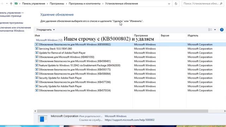
Task: Click the search magnifier icon
Action: [221, 4]
